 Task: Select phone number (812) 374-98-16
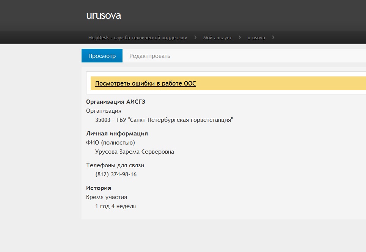click(116, 174)
